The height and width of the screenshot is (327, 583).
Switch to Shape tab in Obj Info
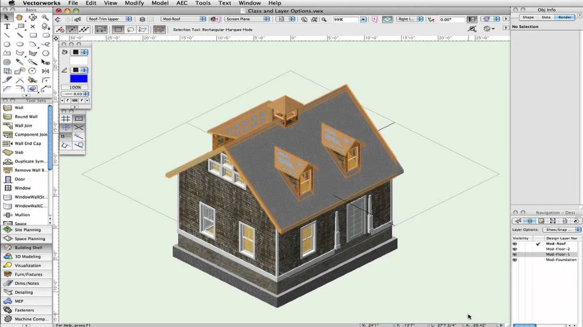(x=528, y=17)
